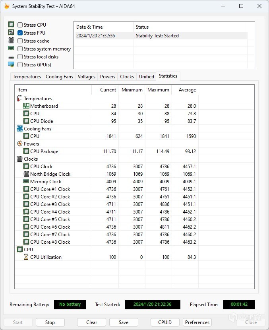The height and width of the screenshot is (330, 269).
Task: Click the Maximum column header
Action: 158,90
